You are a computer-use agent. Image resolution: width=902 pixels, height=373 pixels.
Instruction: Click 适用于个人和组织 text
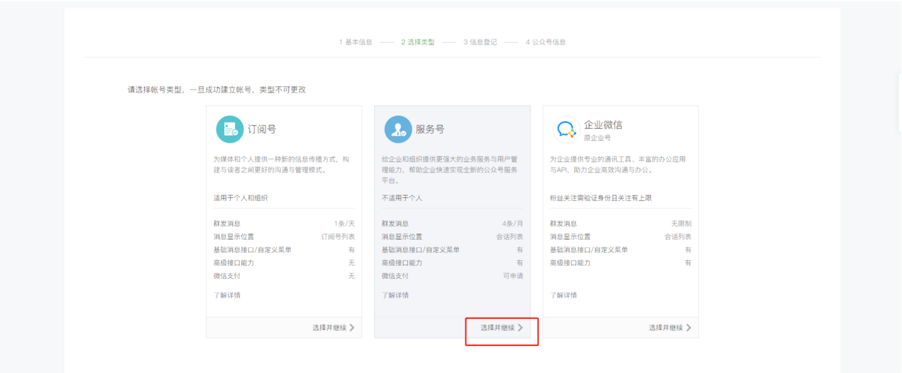point(241,198)
